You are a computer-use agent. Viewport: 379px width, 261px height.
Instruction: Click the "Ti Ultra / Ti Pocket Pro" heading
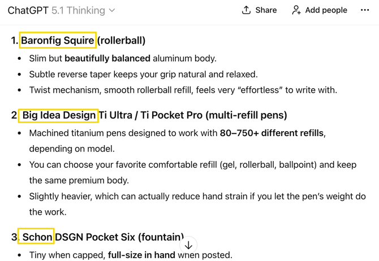(151, 115)
